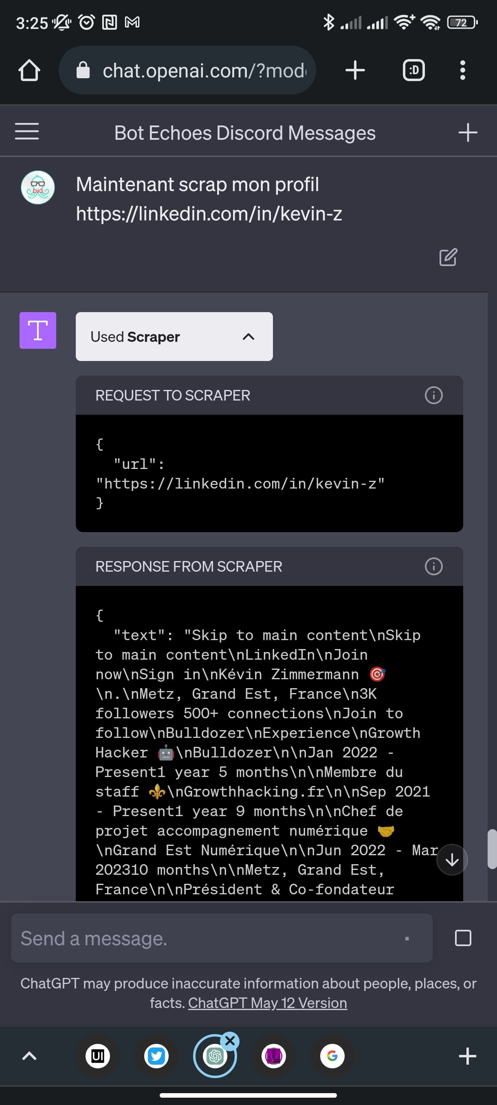497x1105 pixels.
Task: Click the purple plugin T avatar
Action: [38, 330]
